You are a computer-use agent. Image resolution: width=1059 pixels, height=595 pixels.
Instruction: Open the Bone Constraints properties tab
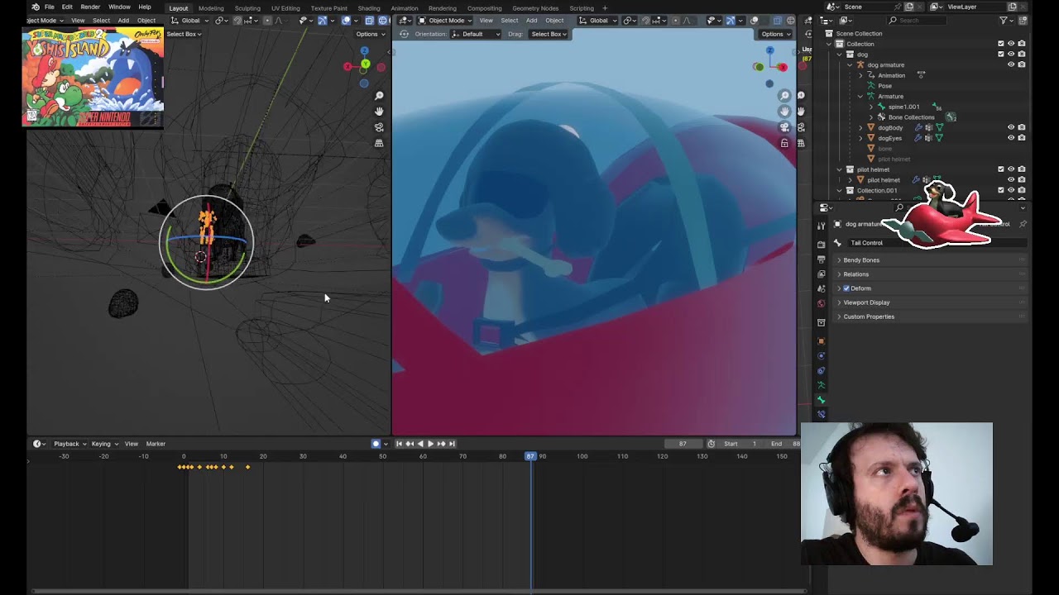click(x=821, y=414)
